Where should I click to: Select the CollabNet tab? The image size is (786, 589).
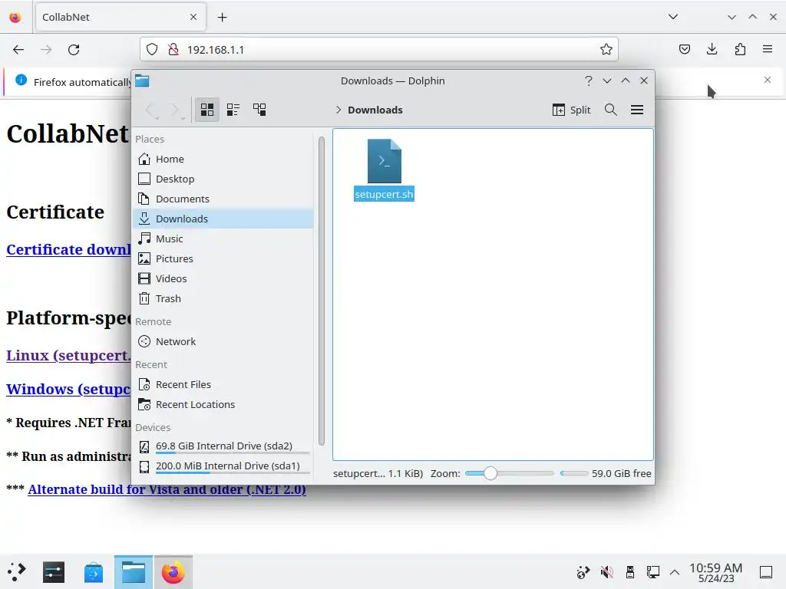(x=120, y=18)
